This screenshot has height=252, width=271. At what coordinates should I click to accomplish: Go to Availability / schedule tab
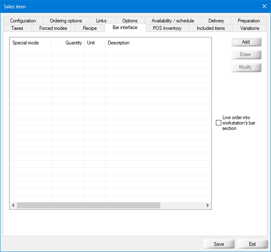pyautogui.click(x=173, y=21)
